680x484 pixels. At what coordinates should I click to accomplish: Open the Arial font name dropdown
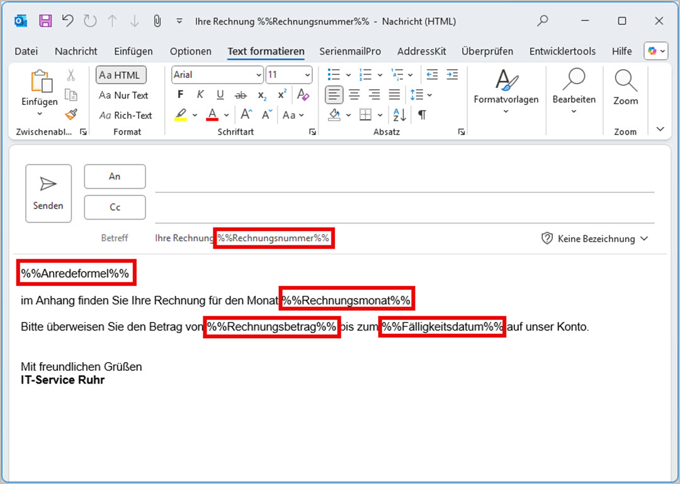(x=217, y=75)
